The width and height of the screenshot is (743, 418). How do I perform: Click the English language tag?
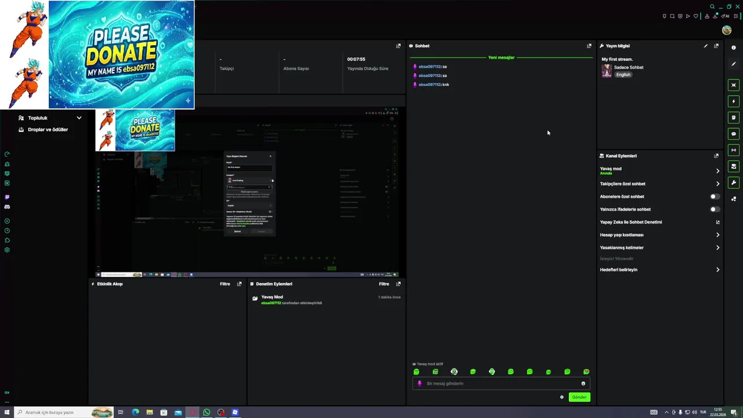623,75
